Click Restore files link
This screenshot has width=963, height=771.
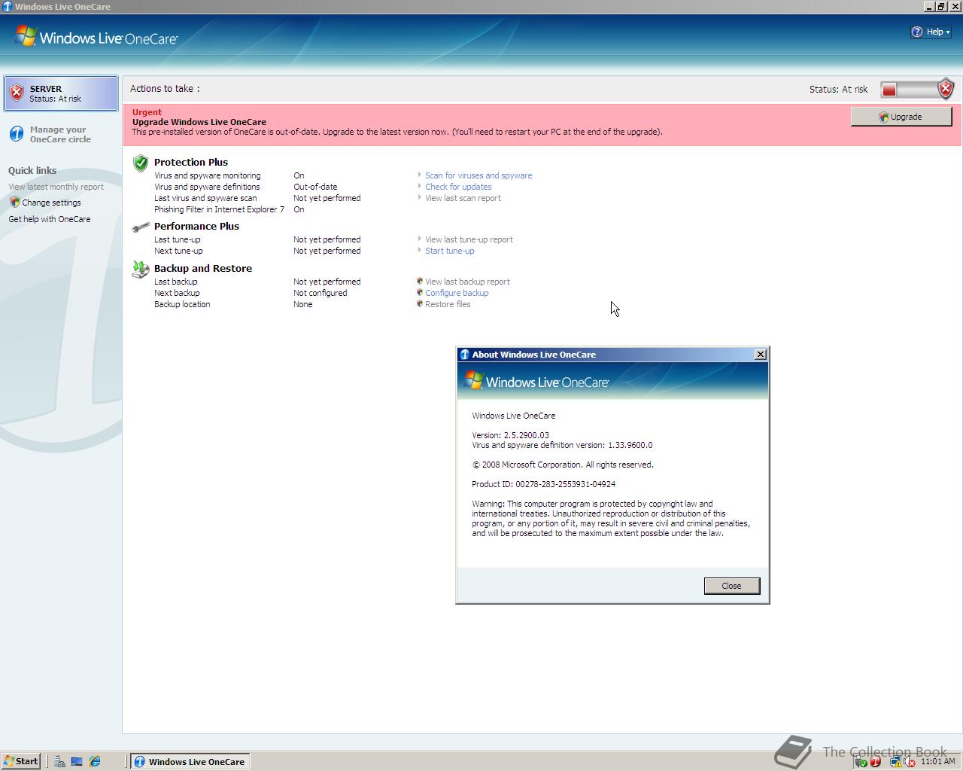click(x=448, y=304)
